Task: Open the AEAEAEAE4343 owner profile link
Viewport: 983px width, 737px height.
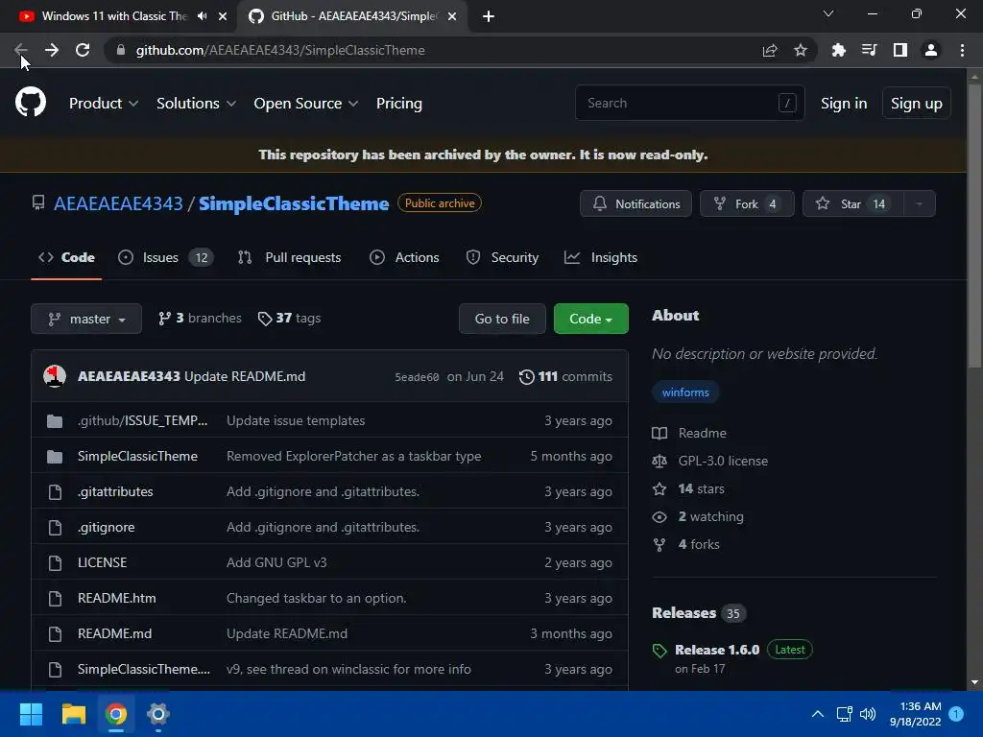Action: [x=118, y=203]
